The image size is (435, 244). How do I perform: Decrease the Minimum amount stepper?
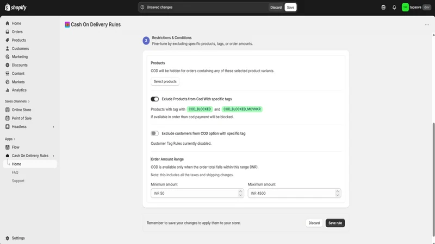pos(240,195)
